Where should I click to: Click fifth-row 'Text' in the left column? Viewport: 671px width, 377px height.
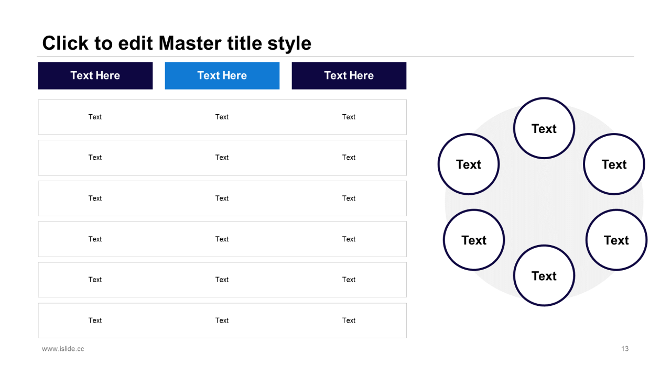coord(95,280)
